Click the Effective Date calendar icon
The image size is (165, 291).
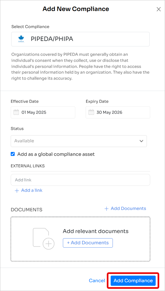(x=16, y=112)
